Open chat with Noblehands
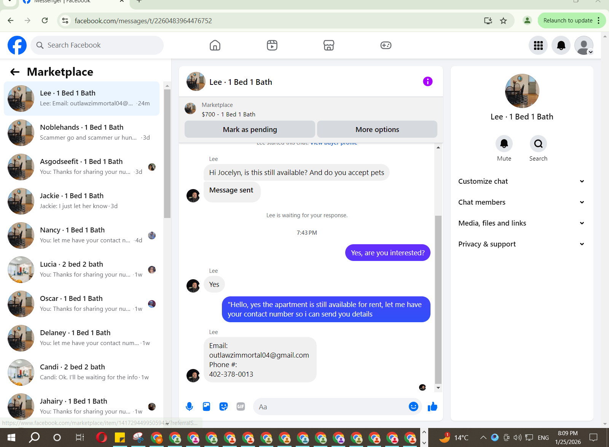 (x=81, y=133)
